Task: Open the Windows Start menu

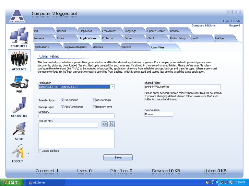Action: pyautogui.click(x=11, y=182)
